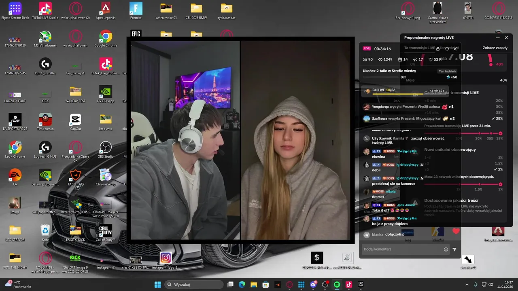Open the Windows Start menu
This screenshot has width=518, height=291.
(x=157, y=285)
